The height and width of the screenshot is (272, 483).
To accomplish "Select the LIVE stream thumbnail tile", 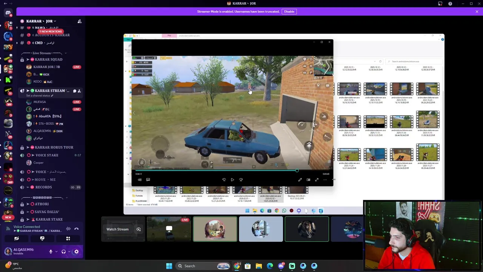I will (x=169, y=229).
